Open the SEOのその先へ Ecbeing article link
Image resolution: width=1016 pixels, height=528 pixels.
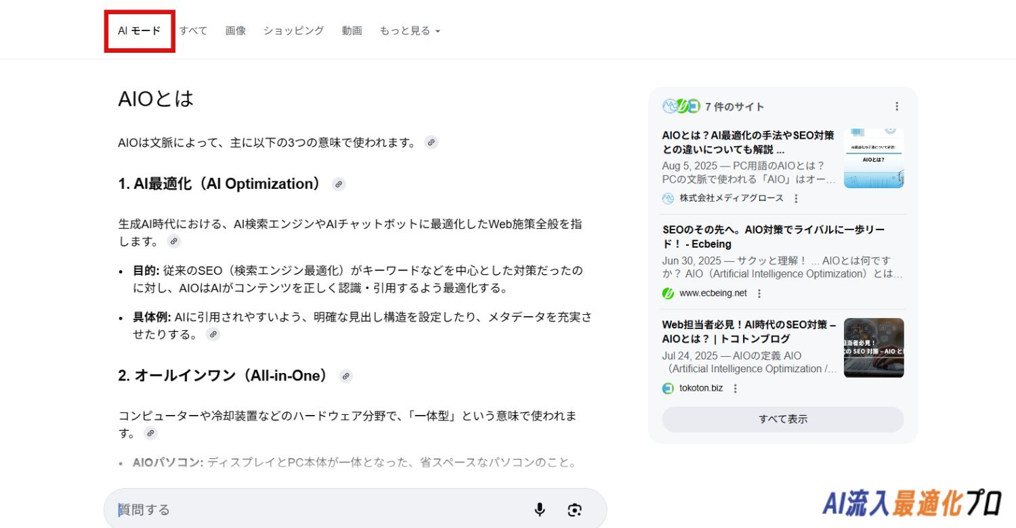click(x=773, y=237)
